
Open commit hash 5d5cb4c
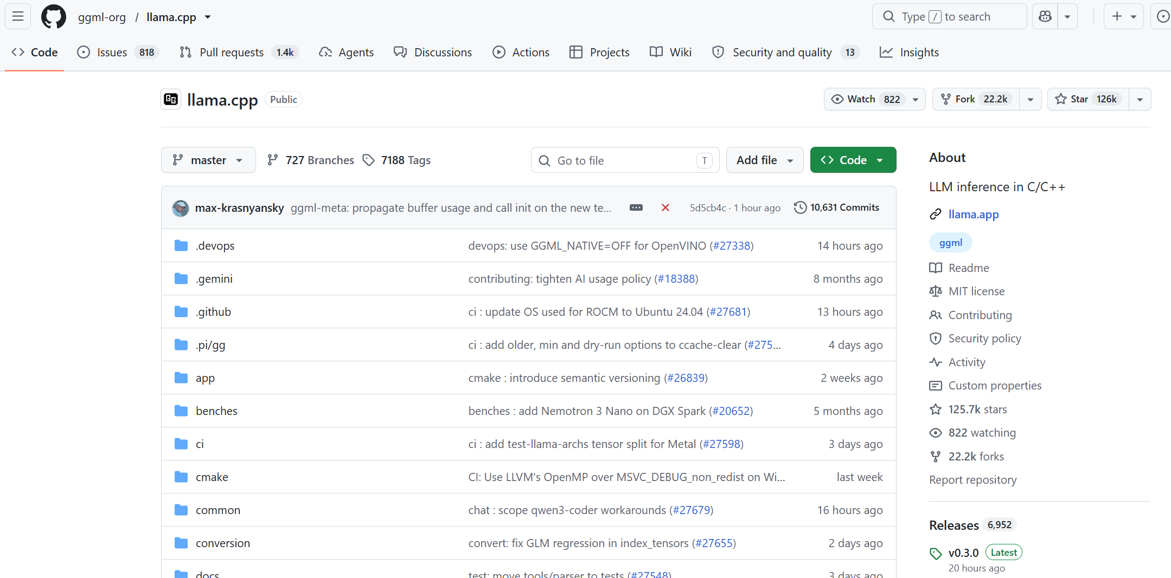tap(708, 208)
